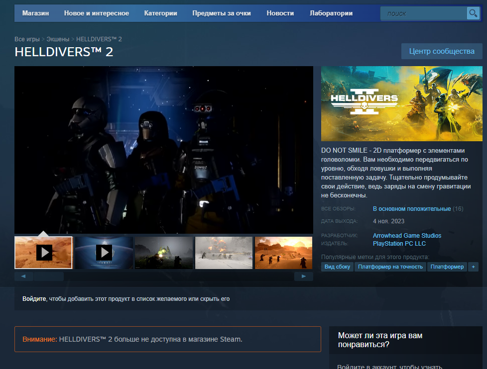Open publisher PlayStation PC LLC link
The image size is (487, 369).
pos(399,244)
